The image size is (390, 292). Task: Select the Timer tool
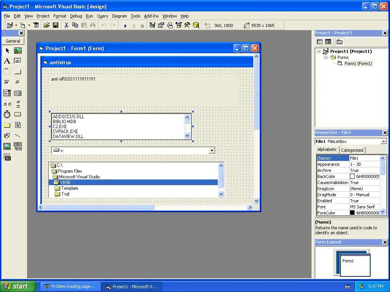[x=7, y=114]
